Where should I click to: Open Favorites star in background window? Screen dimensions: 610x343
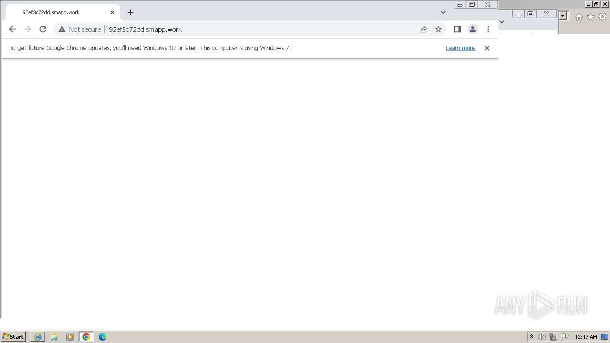point(590,17)
